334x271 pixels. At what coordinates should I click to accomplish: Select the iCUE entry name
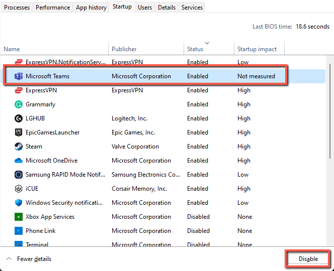coord(32,189)
